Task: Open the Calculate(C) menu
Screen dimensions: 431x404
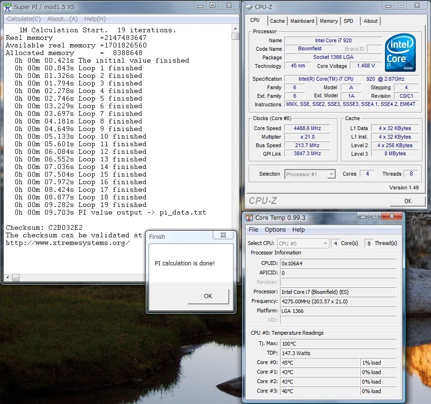Action: [24, 19]
